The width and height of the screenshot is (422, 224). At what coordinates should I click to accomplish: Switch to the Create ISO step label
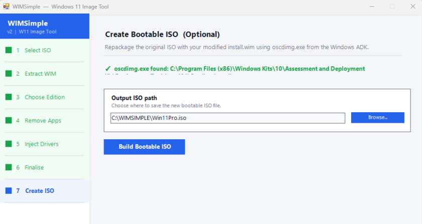[x=39, y=191]
